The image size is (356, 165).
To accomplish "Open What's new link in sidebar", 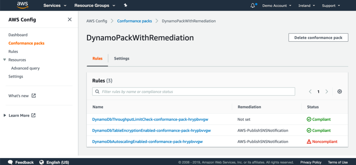I will (19, 96).
